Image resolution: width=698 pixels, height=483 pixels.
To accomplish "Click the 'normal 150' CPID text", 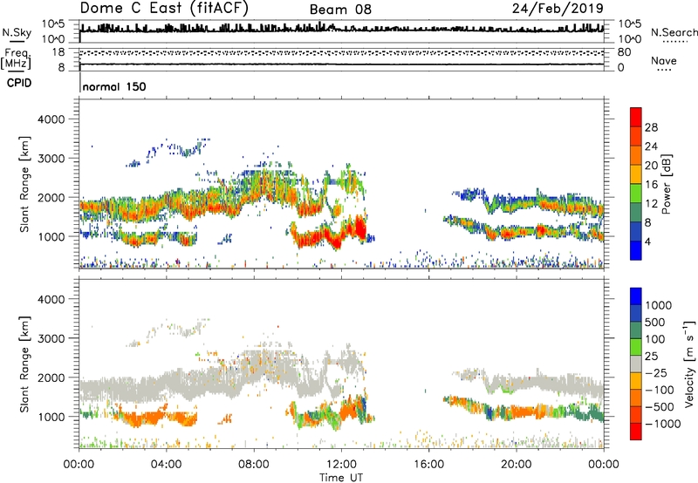I will [x=114, y=86].
